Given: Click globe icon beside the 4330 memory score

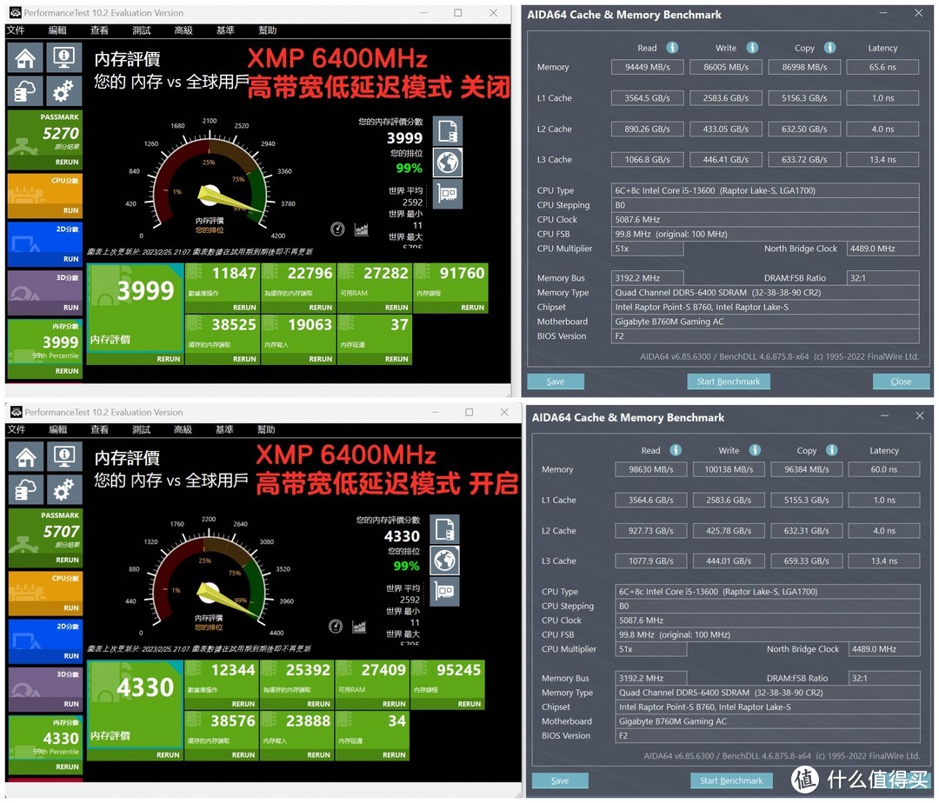Looking at the screenshot, I should pyautogui.click(x=445, y=560).
